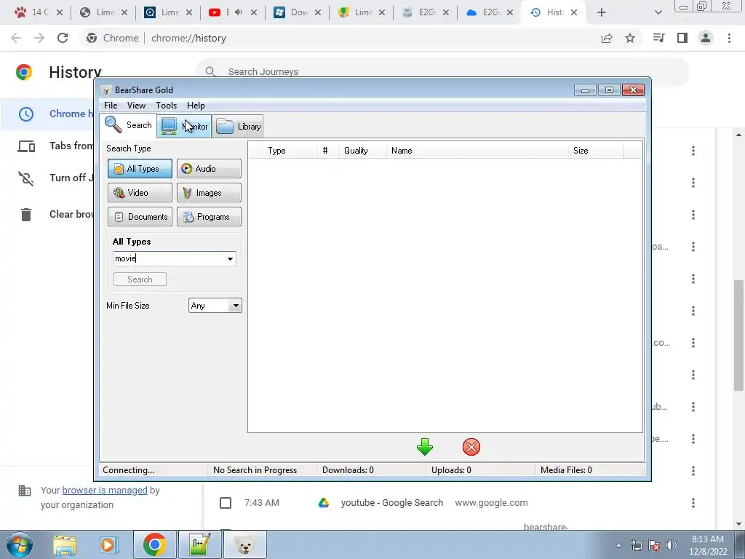
Task: Open the volume speaker tray icon
Action: [x=672, y=545]
